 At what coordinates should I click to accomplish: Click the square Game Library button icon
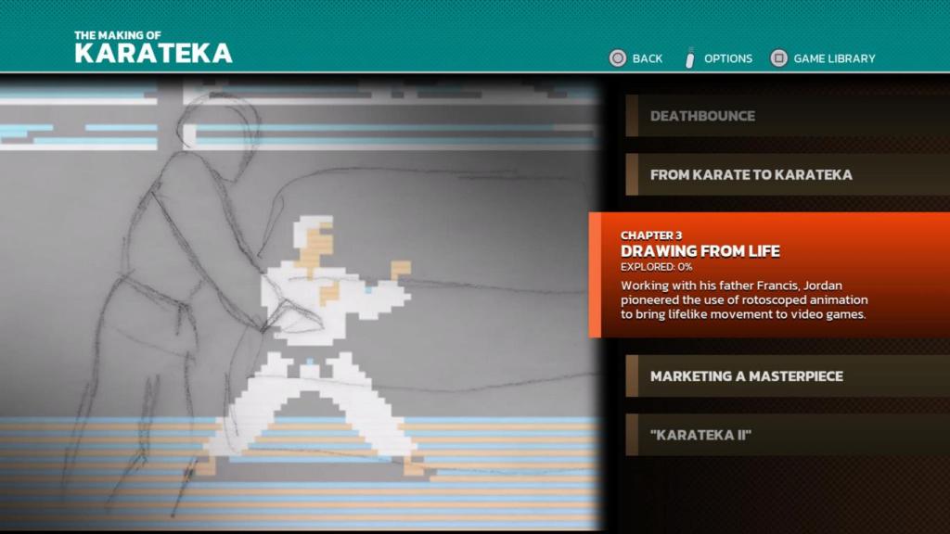click(x=778, y=58)
